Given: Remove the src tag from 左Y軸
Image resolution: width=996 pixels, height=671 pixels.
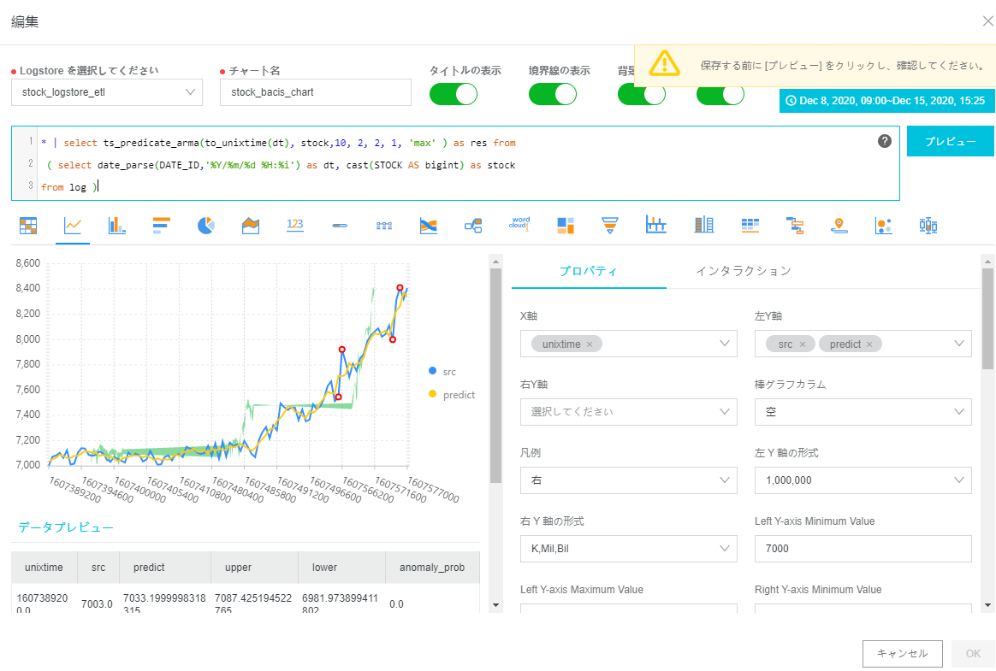Looking at the screenshot, I should coord(803,344).
